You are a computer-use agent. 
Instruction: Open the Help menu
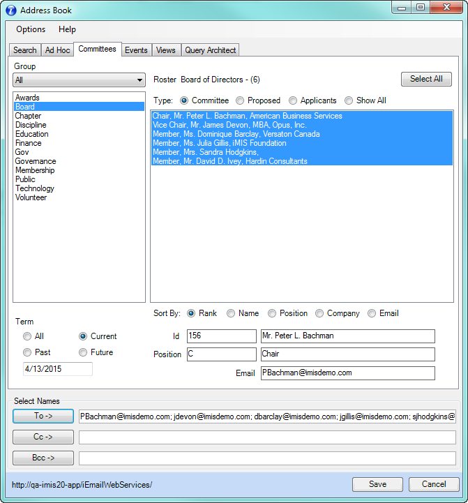click(x=68, y=29)
